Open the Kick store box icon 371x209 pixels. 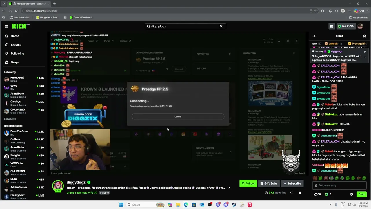(332, 26)
